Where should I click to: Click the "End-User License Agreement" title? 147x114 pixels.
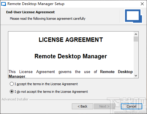click(30, 12)
